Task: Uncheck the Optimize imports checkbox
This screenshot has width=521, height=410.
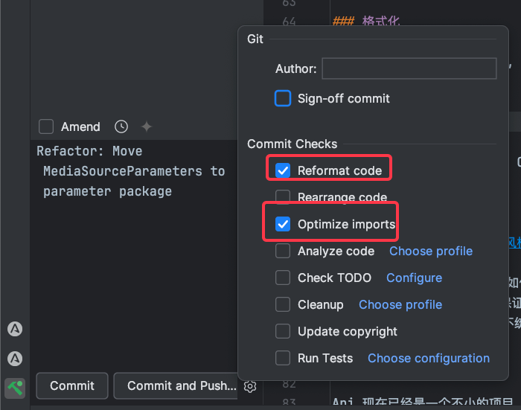Action: pyautogui.click(x=283, y=224)
